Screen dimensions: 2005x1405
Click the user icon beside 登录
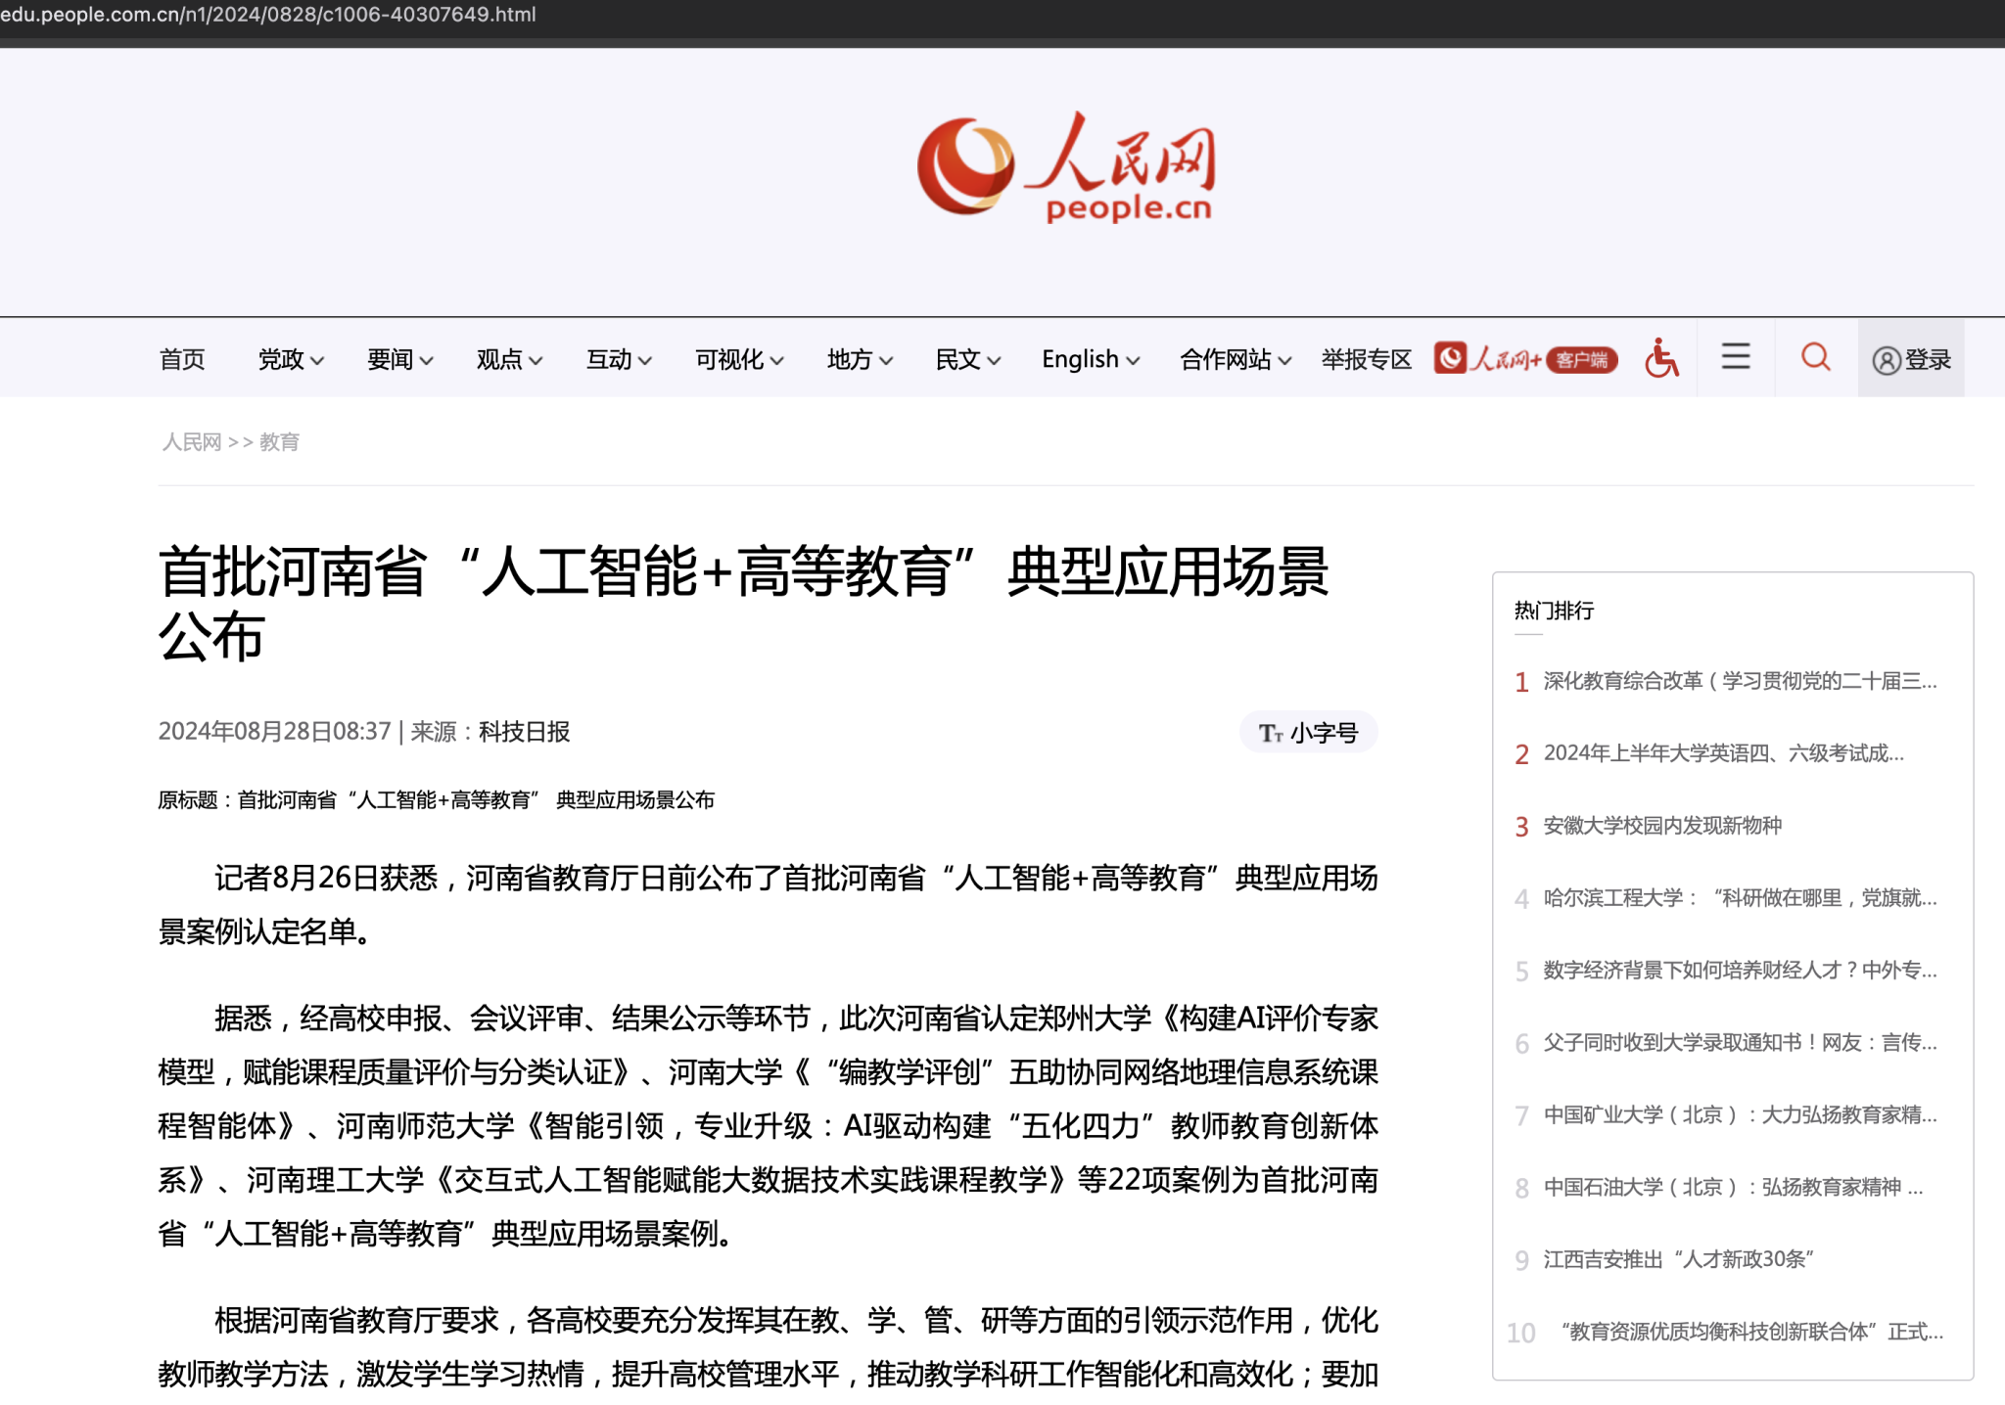click(1886, 360)
